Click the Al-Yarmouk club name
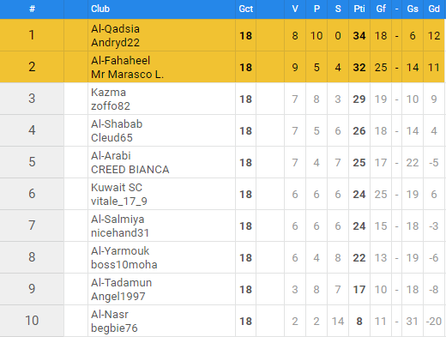 [x=120, y=251]
